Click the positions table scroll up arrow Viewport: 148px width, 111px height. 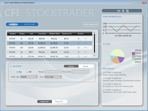94,32
